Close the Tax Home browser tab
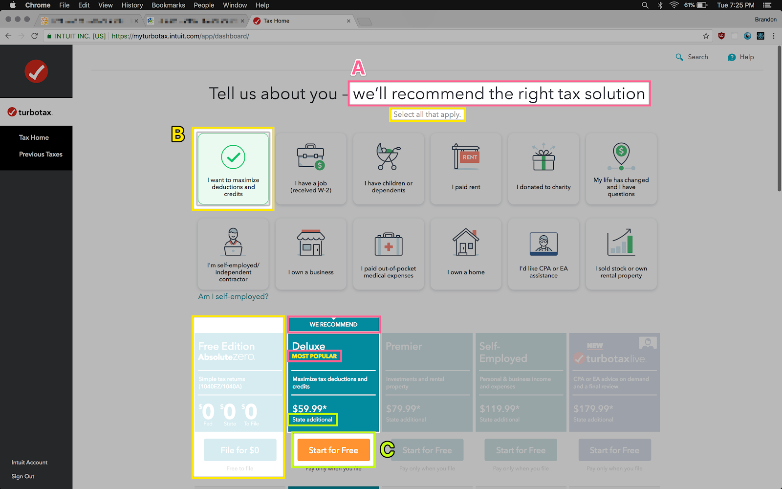Viewport: 782px width, 489px height. [348, 21]
